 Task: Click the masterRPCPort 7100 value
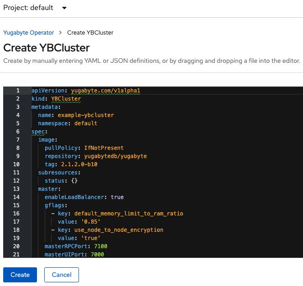[101, 246]
